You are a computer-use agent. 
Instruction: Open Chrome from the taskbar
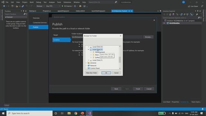pyautogui.click(x=76, y=113)
